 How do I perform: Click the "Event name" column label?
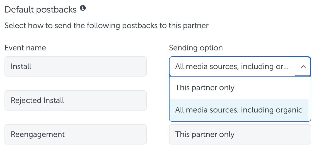point(25,48)
